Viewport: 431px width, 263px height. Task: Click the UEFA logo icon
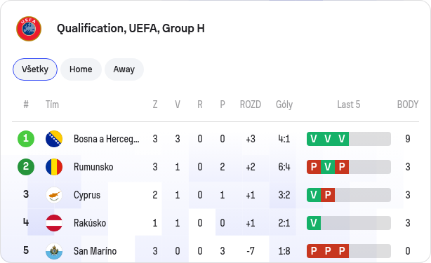29,29
